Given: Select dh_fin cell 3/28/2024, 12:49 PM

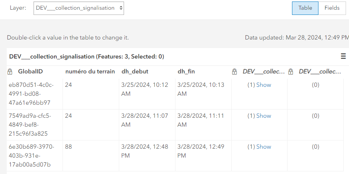Looking at the screenshot, I should (203, 156).
